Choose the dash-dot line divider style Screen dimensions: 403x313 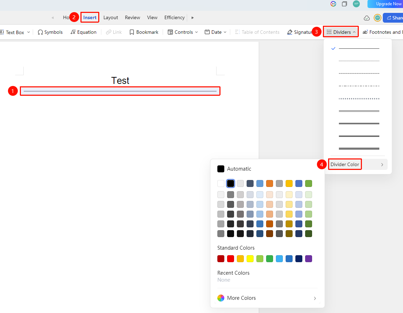point(359,86)
